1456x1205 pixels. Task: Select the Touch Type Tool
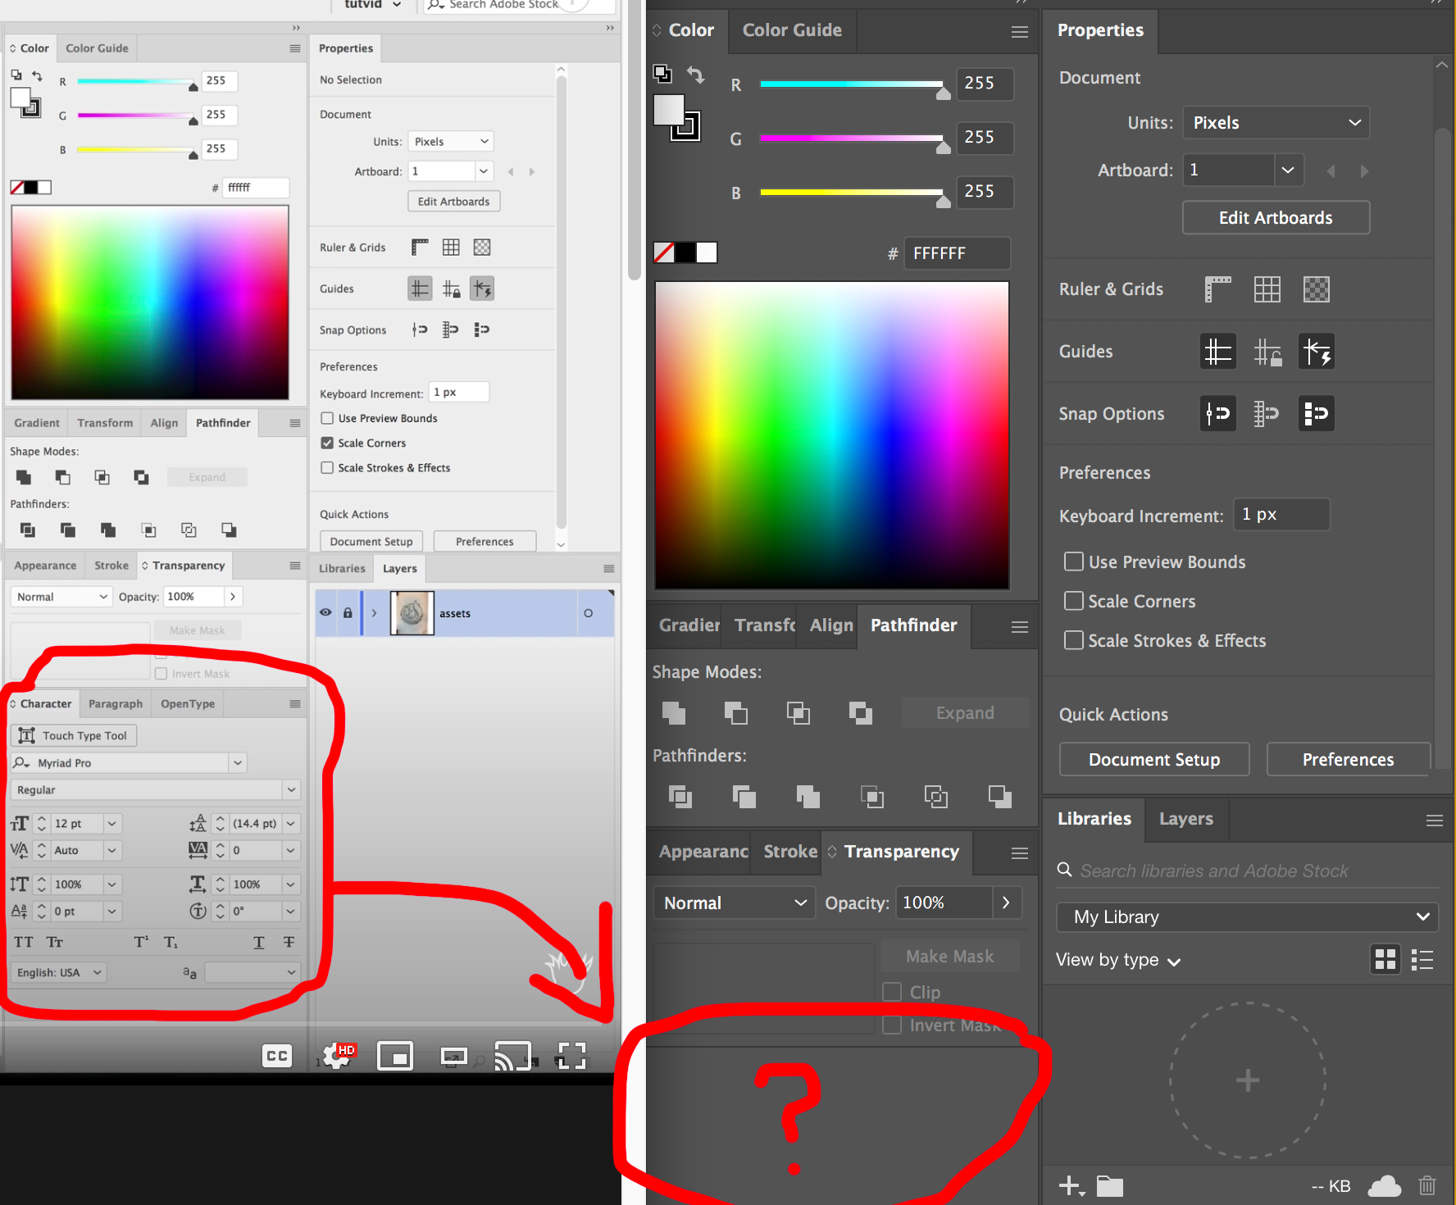[x=73, y=735]
